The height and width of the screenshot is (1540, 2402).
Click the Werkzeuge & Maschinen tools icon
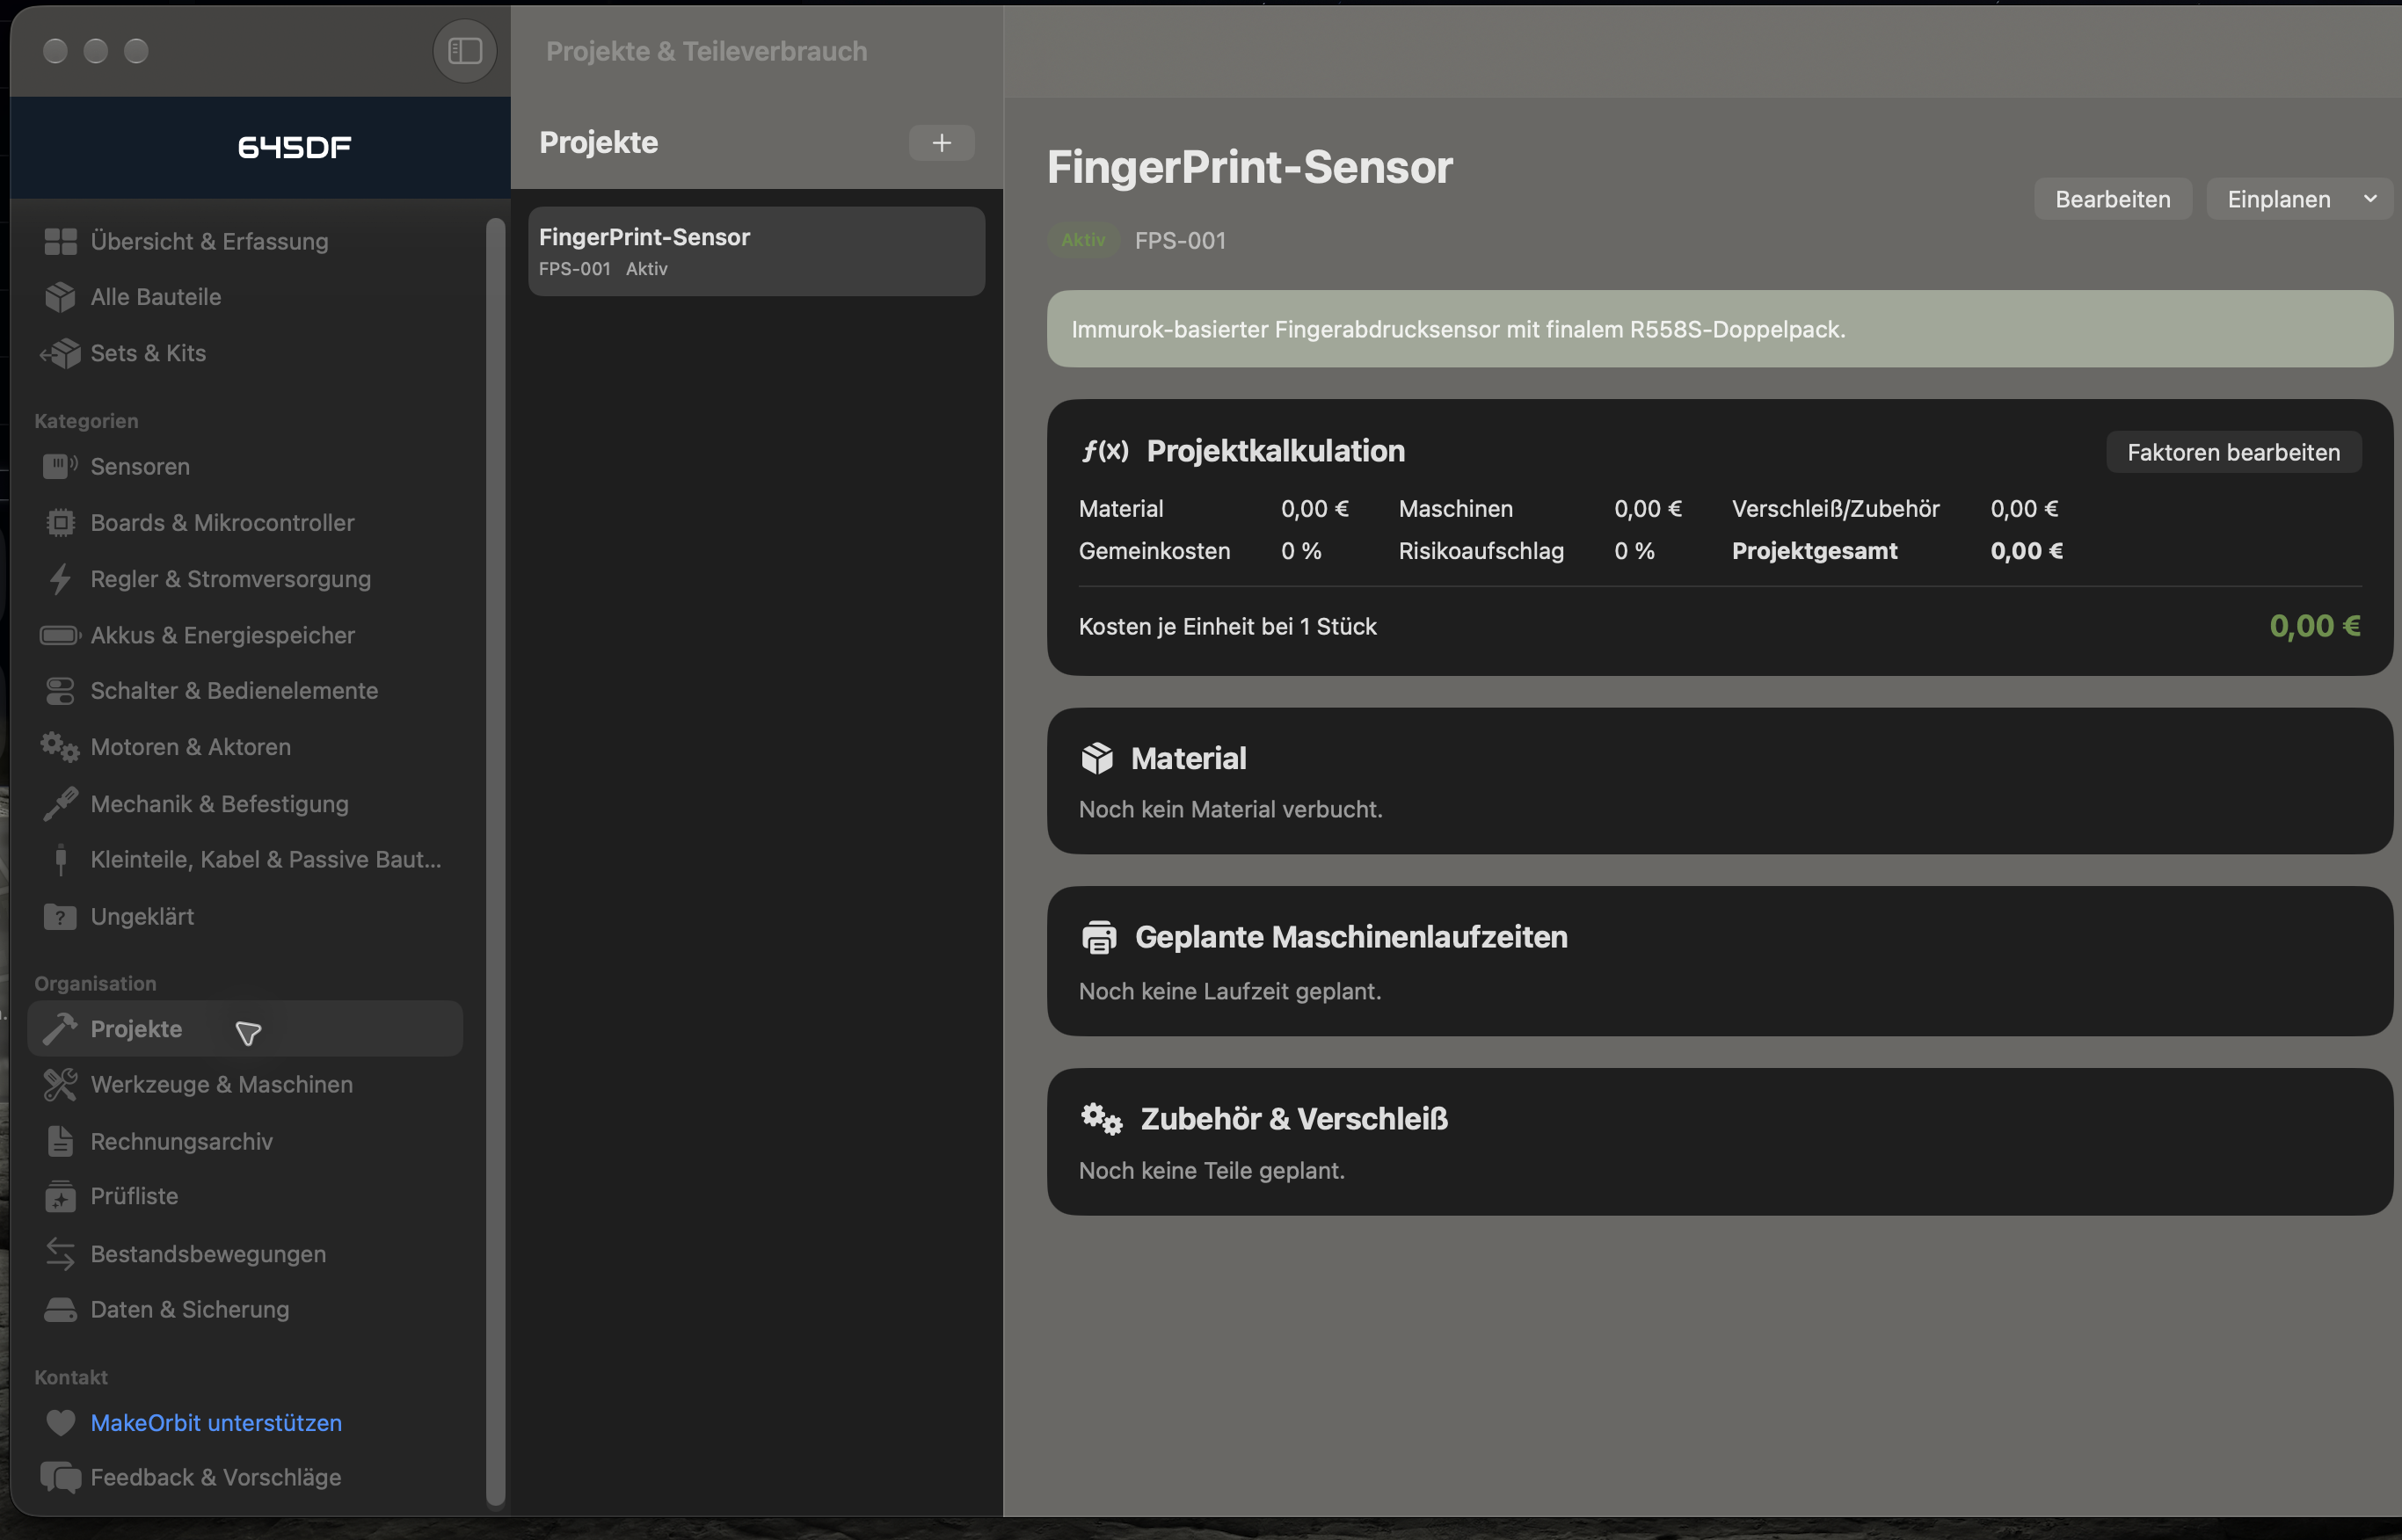click(x=60, y=1084)
